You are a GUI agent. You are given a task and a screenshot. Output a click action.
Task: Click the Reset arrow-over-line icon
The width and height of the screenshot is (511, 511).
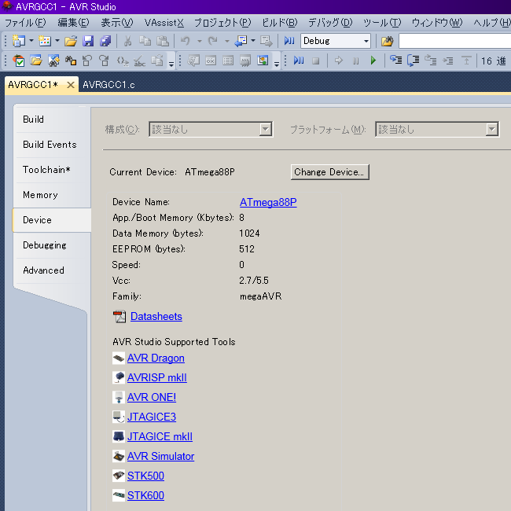coord(466,61)
